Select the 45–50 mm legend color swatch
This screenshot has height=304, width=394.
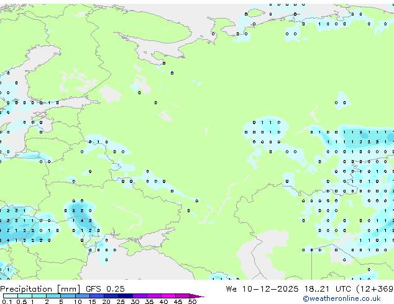(183, 296)
